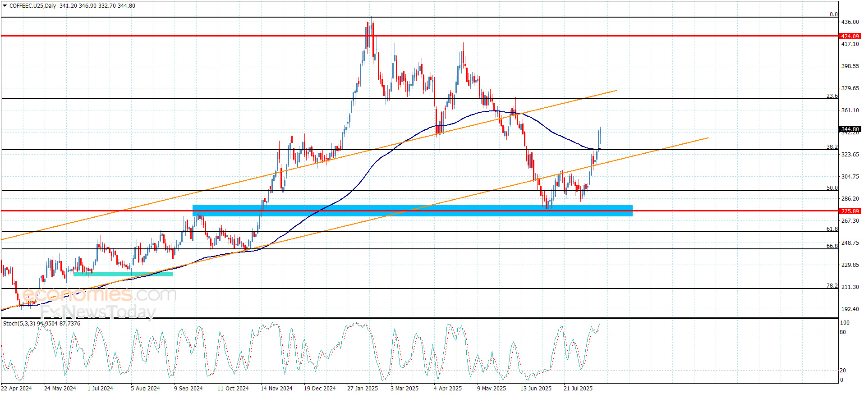Select the 323.65 price axis value
Viewport: 864px width, 394px height.
[850, 155]
